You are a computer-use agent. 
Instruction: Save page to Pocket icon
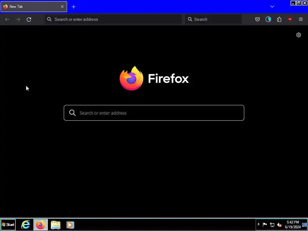coord(257,19)
